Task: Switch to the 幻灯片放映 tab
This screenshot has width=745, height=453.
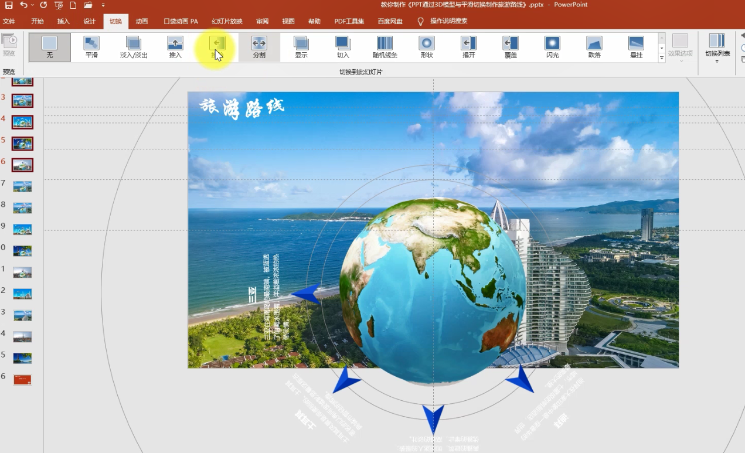Action: [x=227, y=22]
